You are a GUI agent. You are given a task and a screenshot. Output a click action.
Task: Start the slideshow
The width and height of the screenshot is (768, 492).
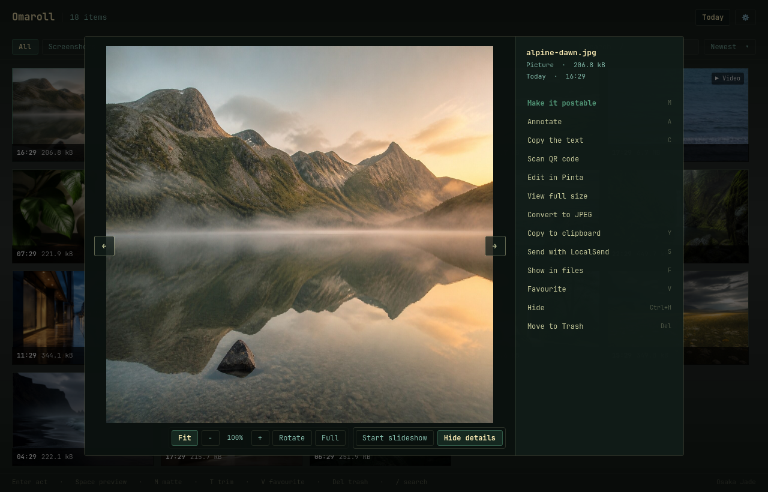click(395, 438)
